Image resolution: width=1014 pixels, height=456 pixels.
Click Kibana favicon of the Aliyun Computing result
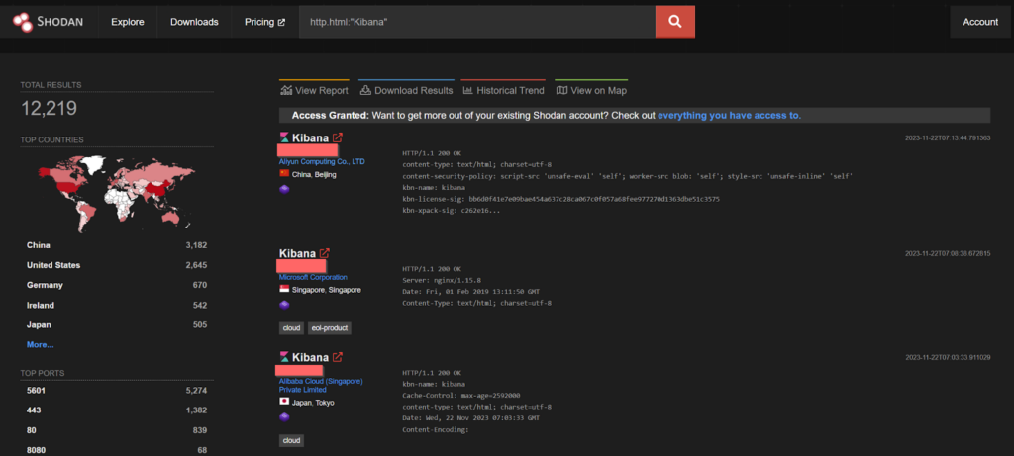(284, 137)
